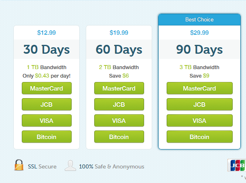The height and width of the screenshot is (183, 246).
Task: Click the Best Choice banner
Action: [x=199, y=19]
